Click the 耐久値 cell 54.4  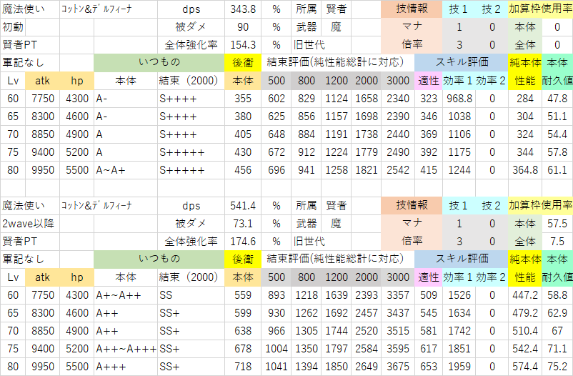click(557, 134)
